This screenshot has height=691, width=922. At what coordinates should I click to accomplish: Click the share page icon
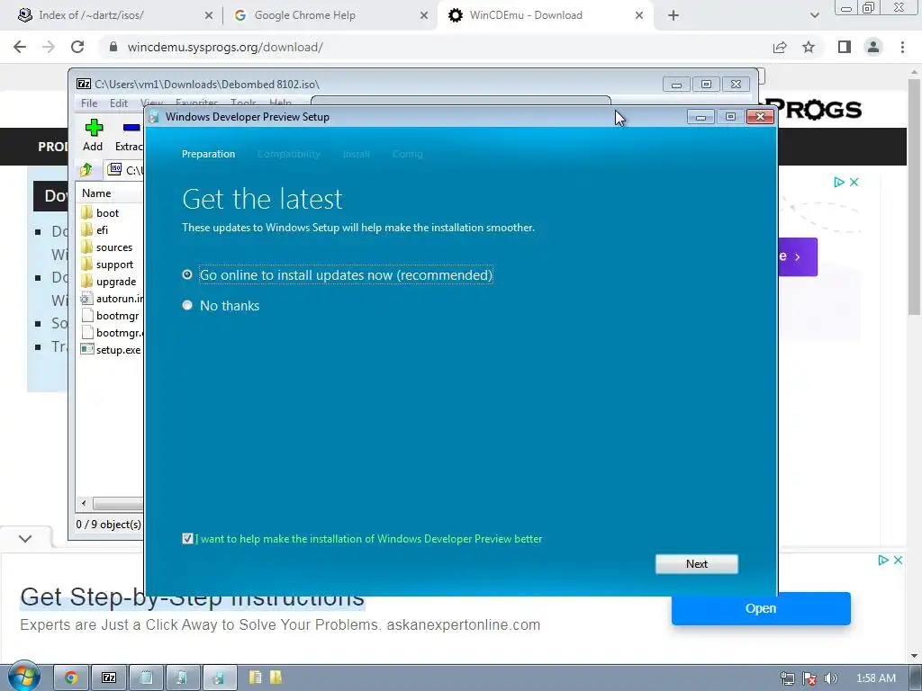point(780,47)
